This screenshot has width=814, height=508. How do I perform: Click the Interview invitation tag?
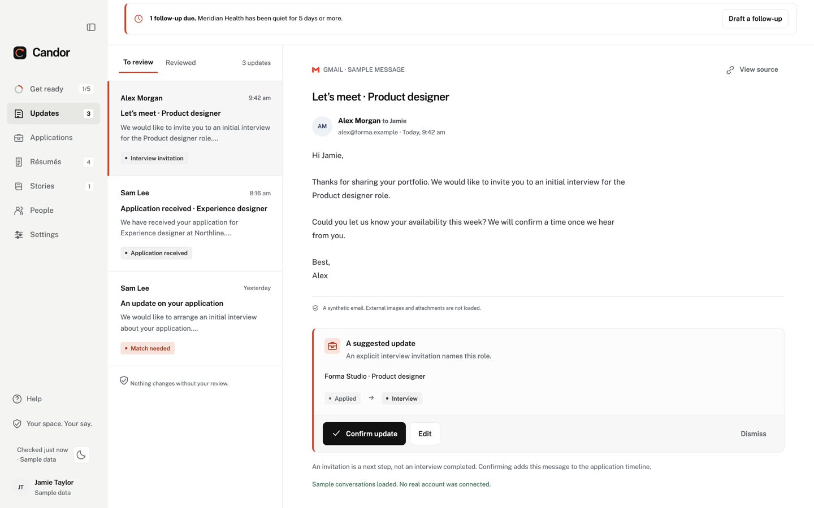coord(154,159)
